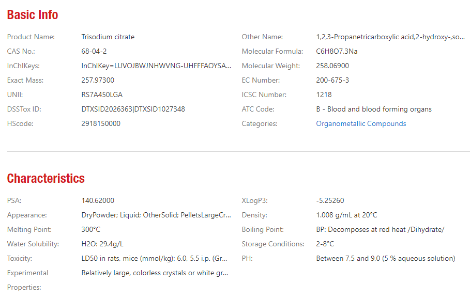470x299 pixels.
Task: Click the truncated Appearance value text
Action: (156, 215)
